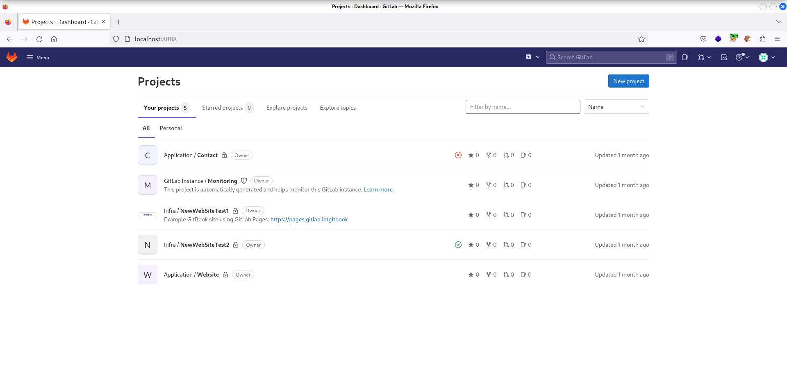Image resolution: width=787 pixels, height=376 pixels.
Task: Reload the page with the refresh button
Action: coord(39,39)
